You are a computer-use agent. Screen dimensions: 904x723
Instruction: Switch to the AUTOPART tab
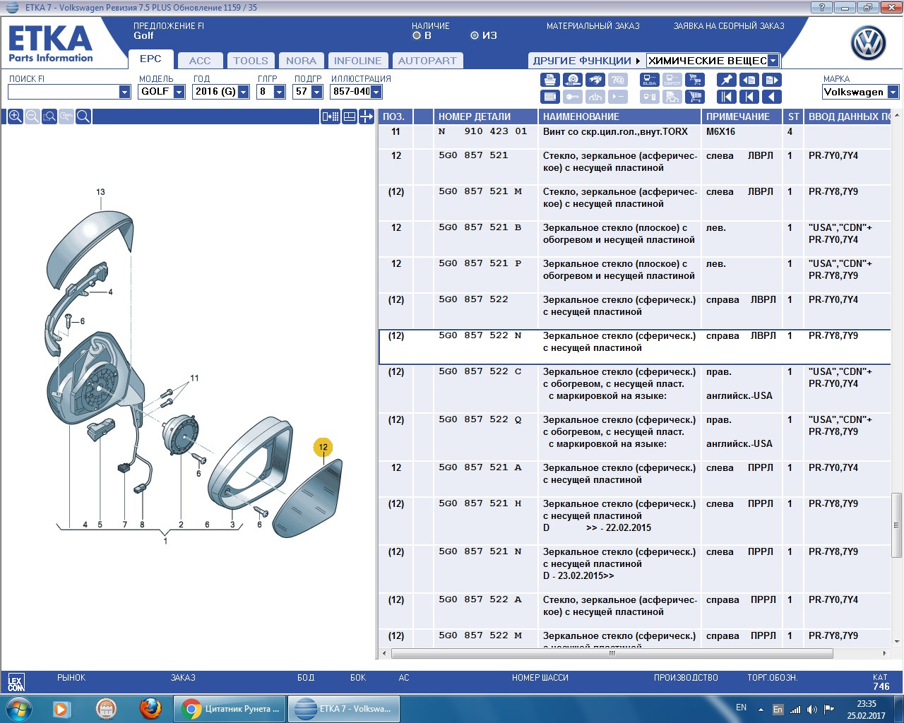click(427, 61)
